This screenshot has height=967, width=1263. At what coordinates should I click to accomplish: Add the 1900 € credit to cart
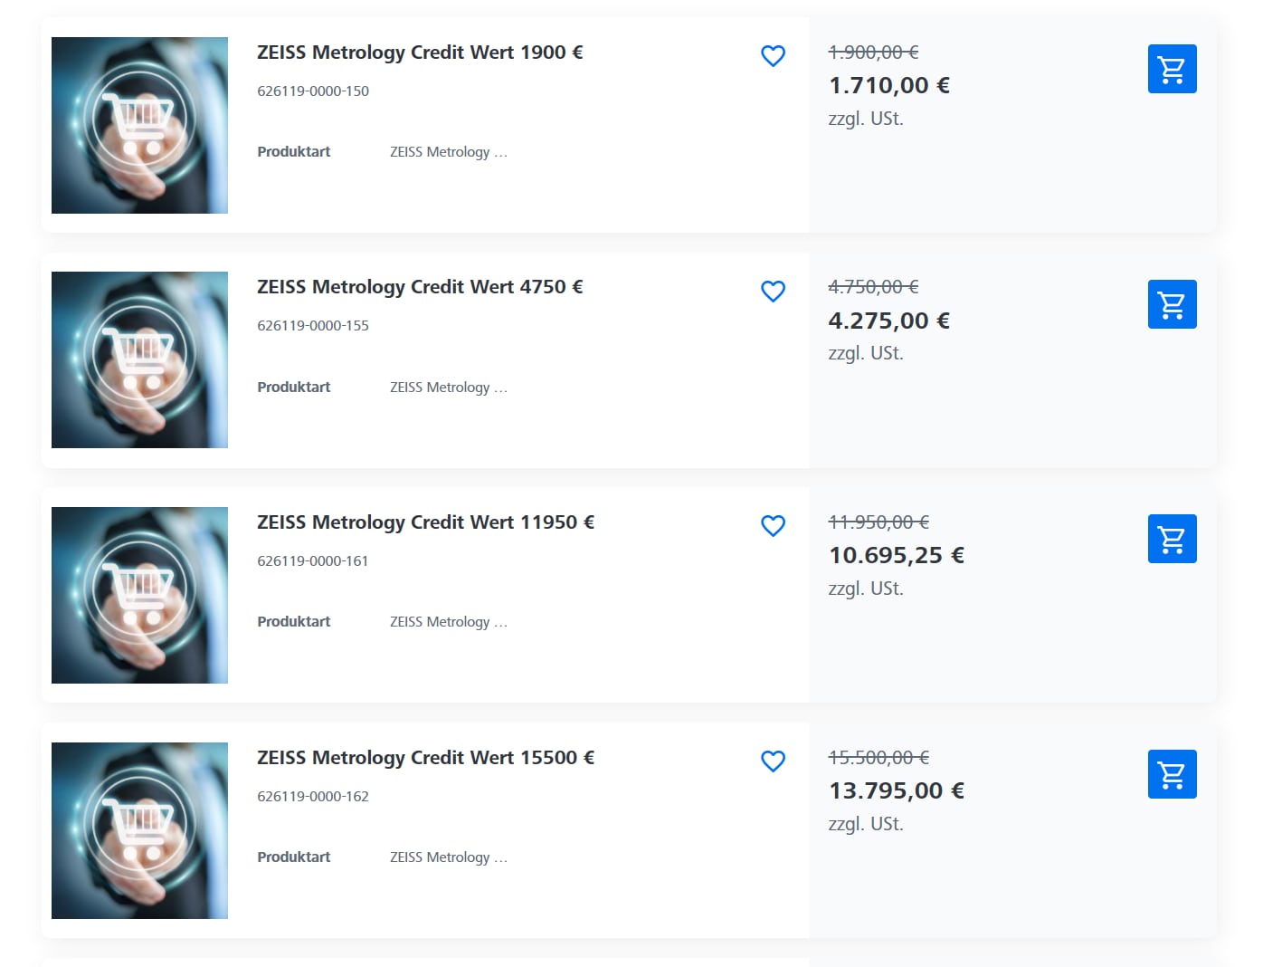click(x=1172, y=69)
